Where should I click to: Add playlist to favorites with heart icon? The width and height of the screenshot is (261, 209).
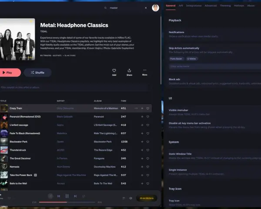114,72
